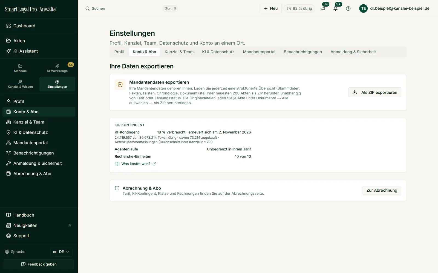Screen dimensions: 438x273
Task: Click the shield icon beside Mandantendaten exportieren
Action: pos(120,85)
